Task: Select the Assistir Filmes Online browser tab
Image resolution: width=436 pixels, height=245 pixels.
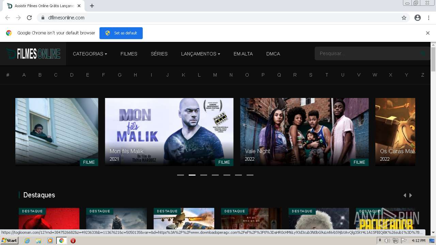Action: (x=43, y=6)
